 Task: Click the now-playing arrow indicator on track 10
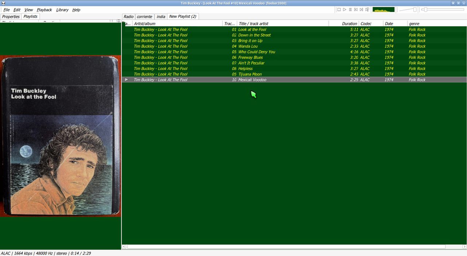[126, 79]
